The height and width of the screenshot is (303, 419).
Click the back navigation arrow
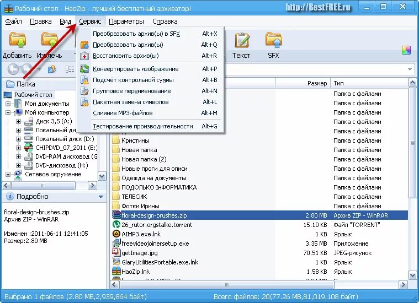pyautogui.click(x=13, y=69)
